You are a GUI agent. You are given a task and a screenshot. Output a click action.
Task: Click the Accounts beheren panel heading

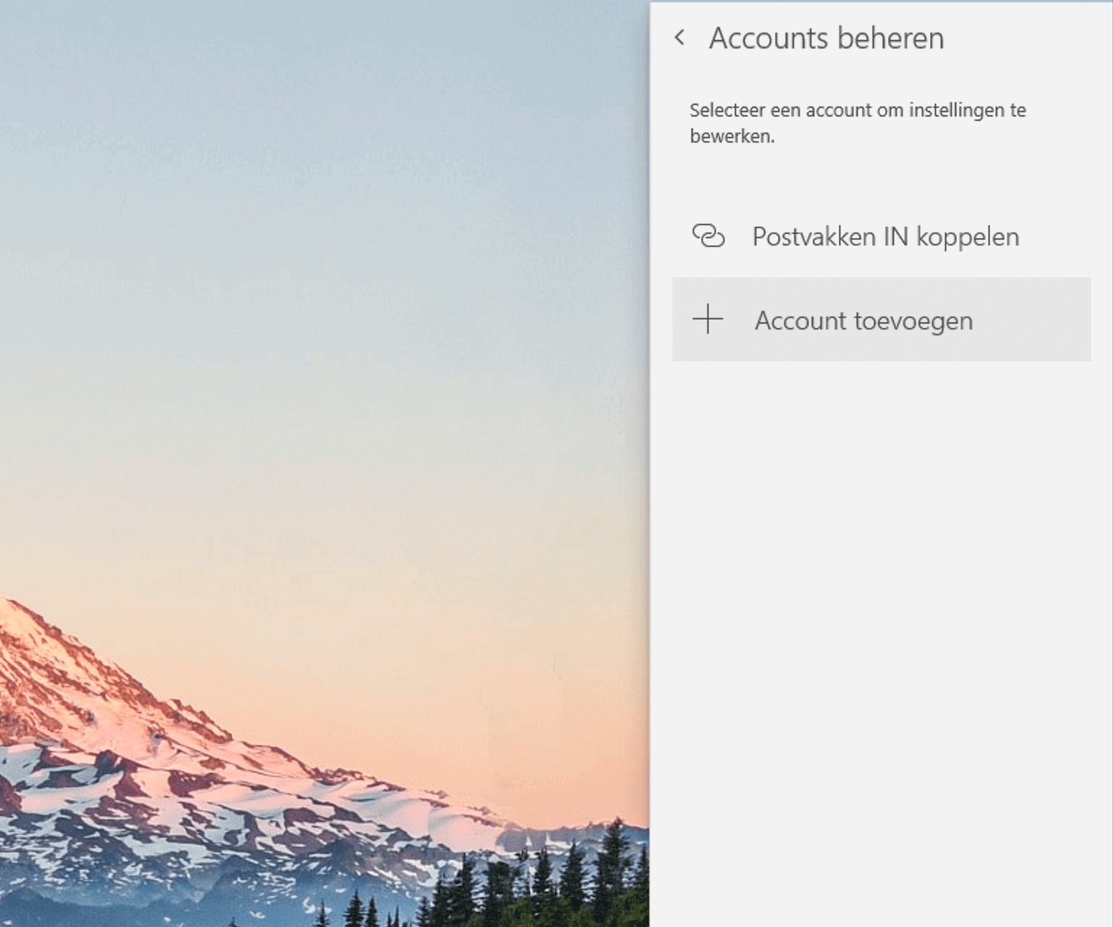click(x=826, y=38)
